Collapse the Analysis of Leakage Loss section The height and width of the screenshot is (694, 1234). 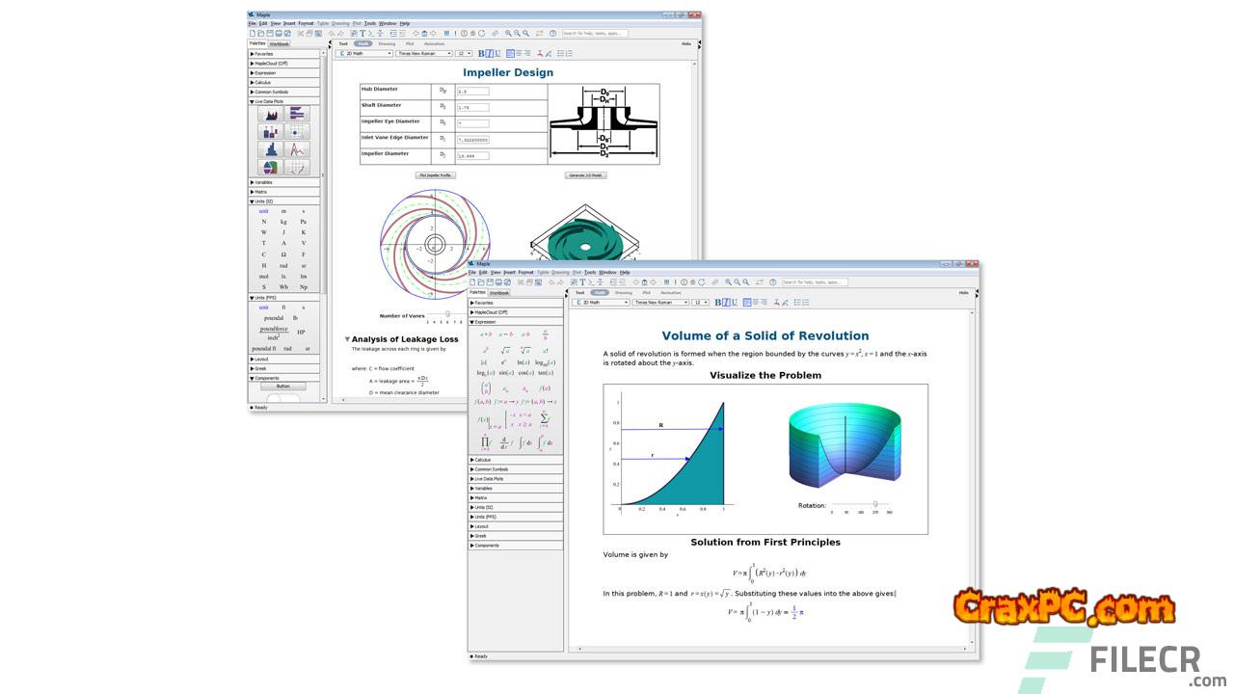pos(348,339)
